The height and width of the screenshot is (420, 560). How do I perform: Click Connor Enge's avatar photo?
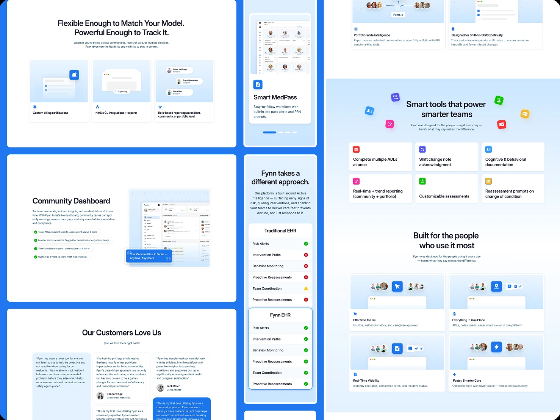[100, 396]
